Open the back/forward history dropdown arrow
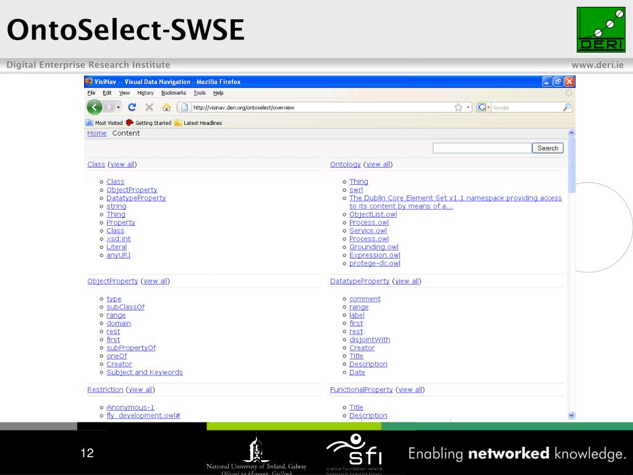 click(118, 108)
